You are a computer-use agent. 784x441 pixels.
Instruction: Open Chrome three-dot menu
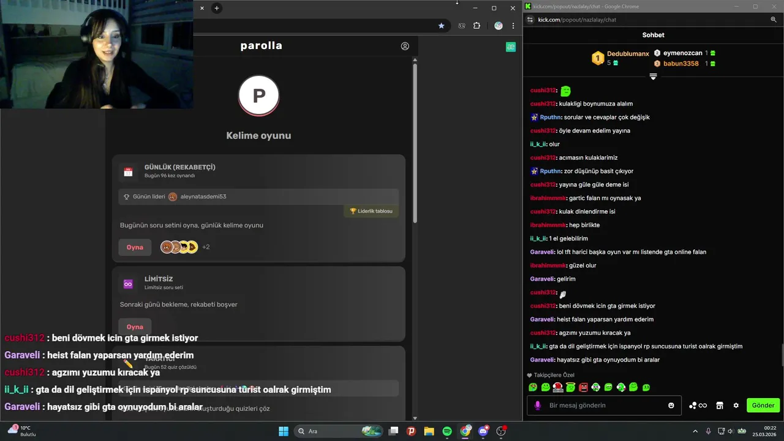coord(513,26)
